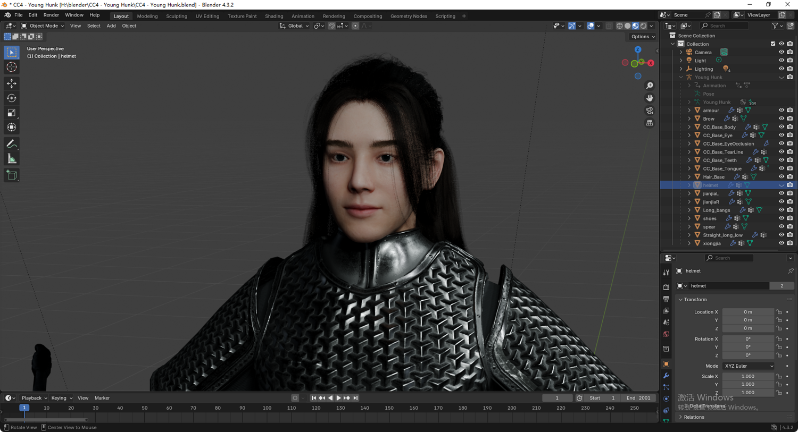Viewport: 798px width, 432px height.
Task: Click the blue Z axis gizmo ball
Action: click(x=638, y=49)
